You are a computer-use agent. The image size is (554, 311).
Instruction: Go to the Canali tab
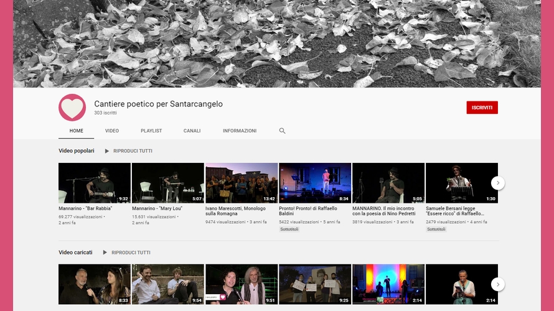[x=192, y=131]
